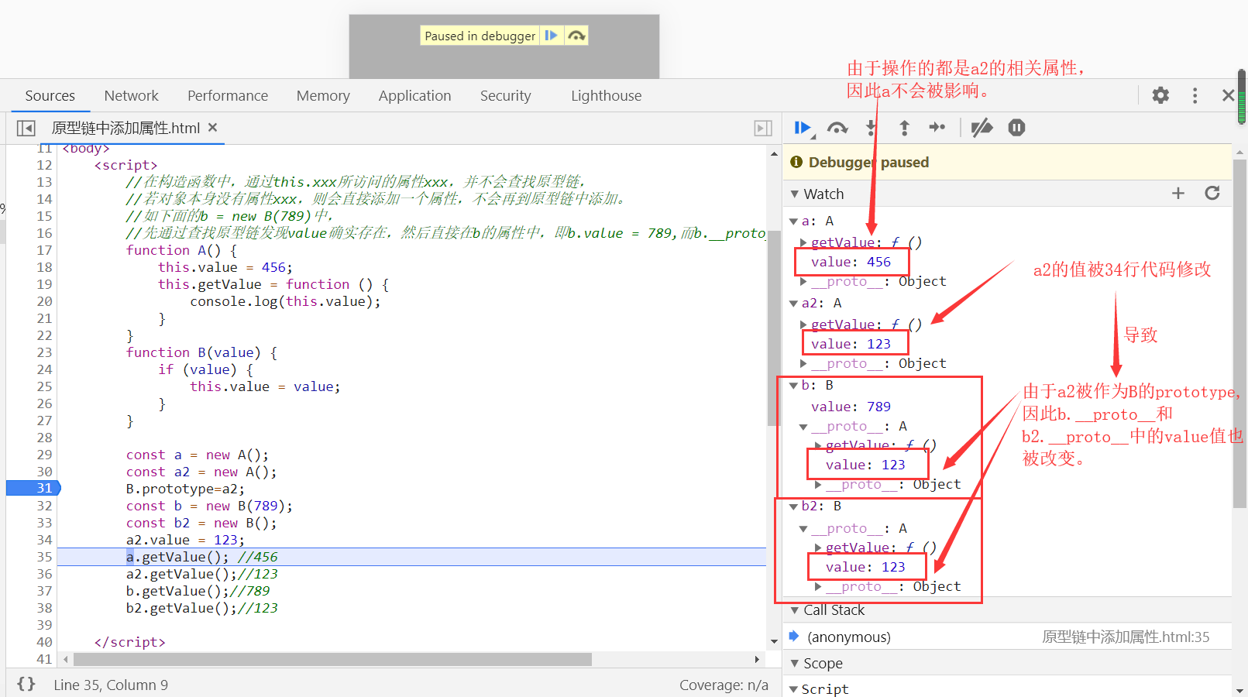Click right scroll arrow of editor scrollbar
1248x697 pixels.
tap(757, 659)
